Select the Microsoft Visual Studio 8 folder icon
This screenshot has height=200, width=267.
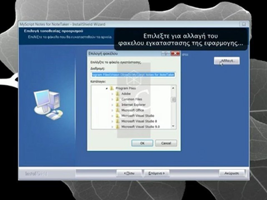117,121
